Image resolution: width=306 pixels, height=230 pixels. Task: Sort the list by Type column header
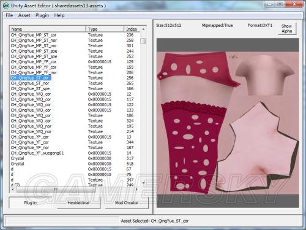pos(105,29)
